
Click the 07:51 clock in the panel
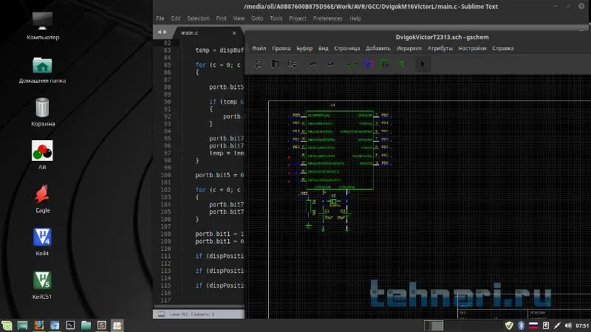click(x=582, y=325)
